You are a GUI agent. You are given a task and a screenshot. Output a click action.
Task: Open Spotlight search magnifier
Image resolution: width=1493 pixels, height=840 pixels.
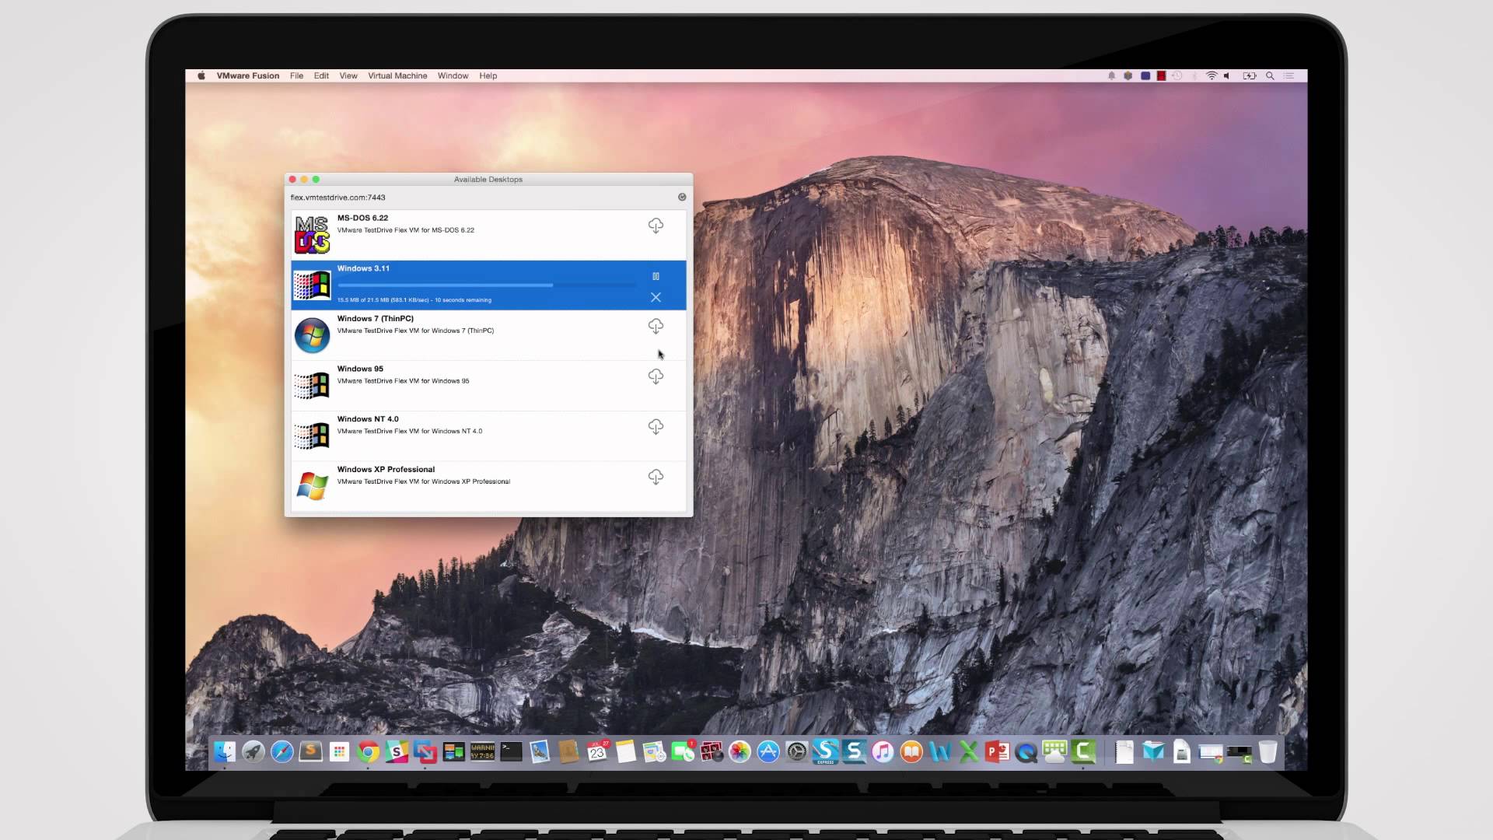1270,75
